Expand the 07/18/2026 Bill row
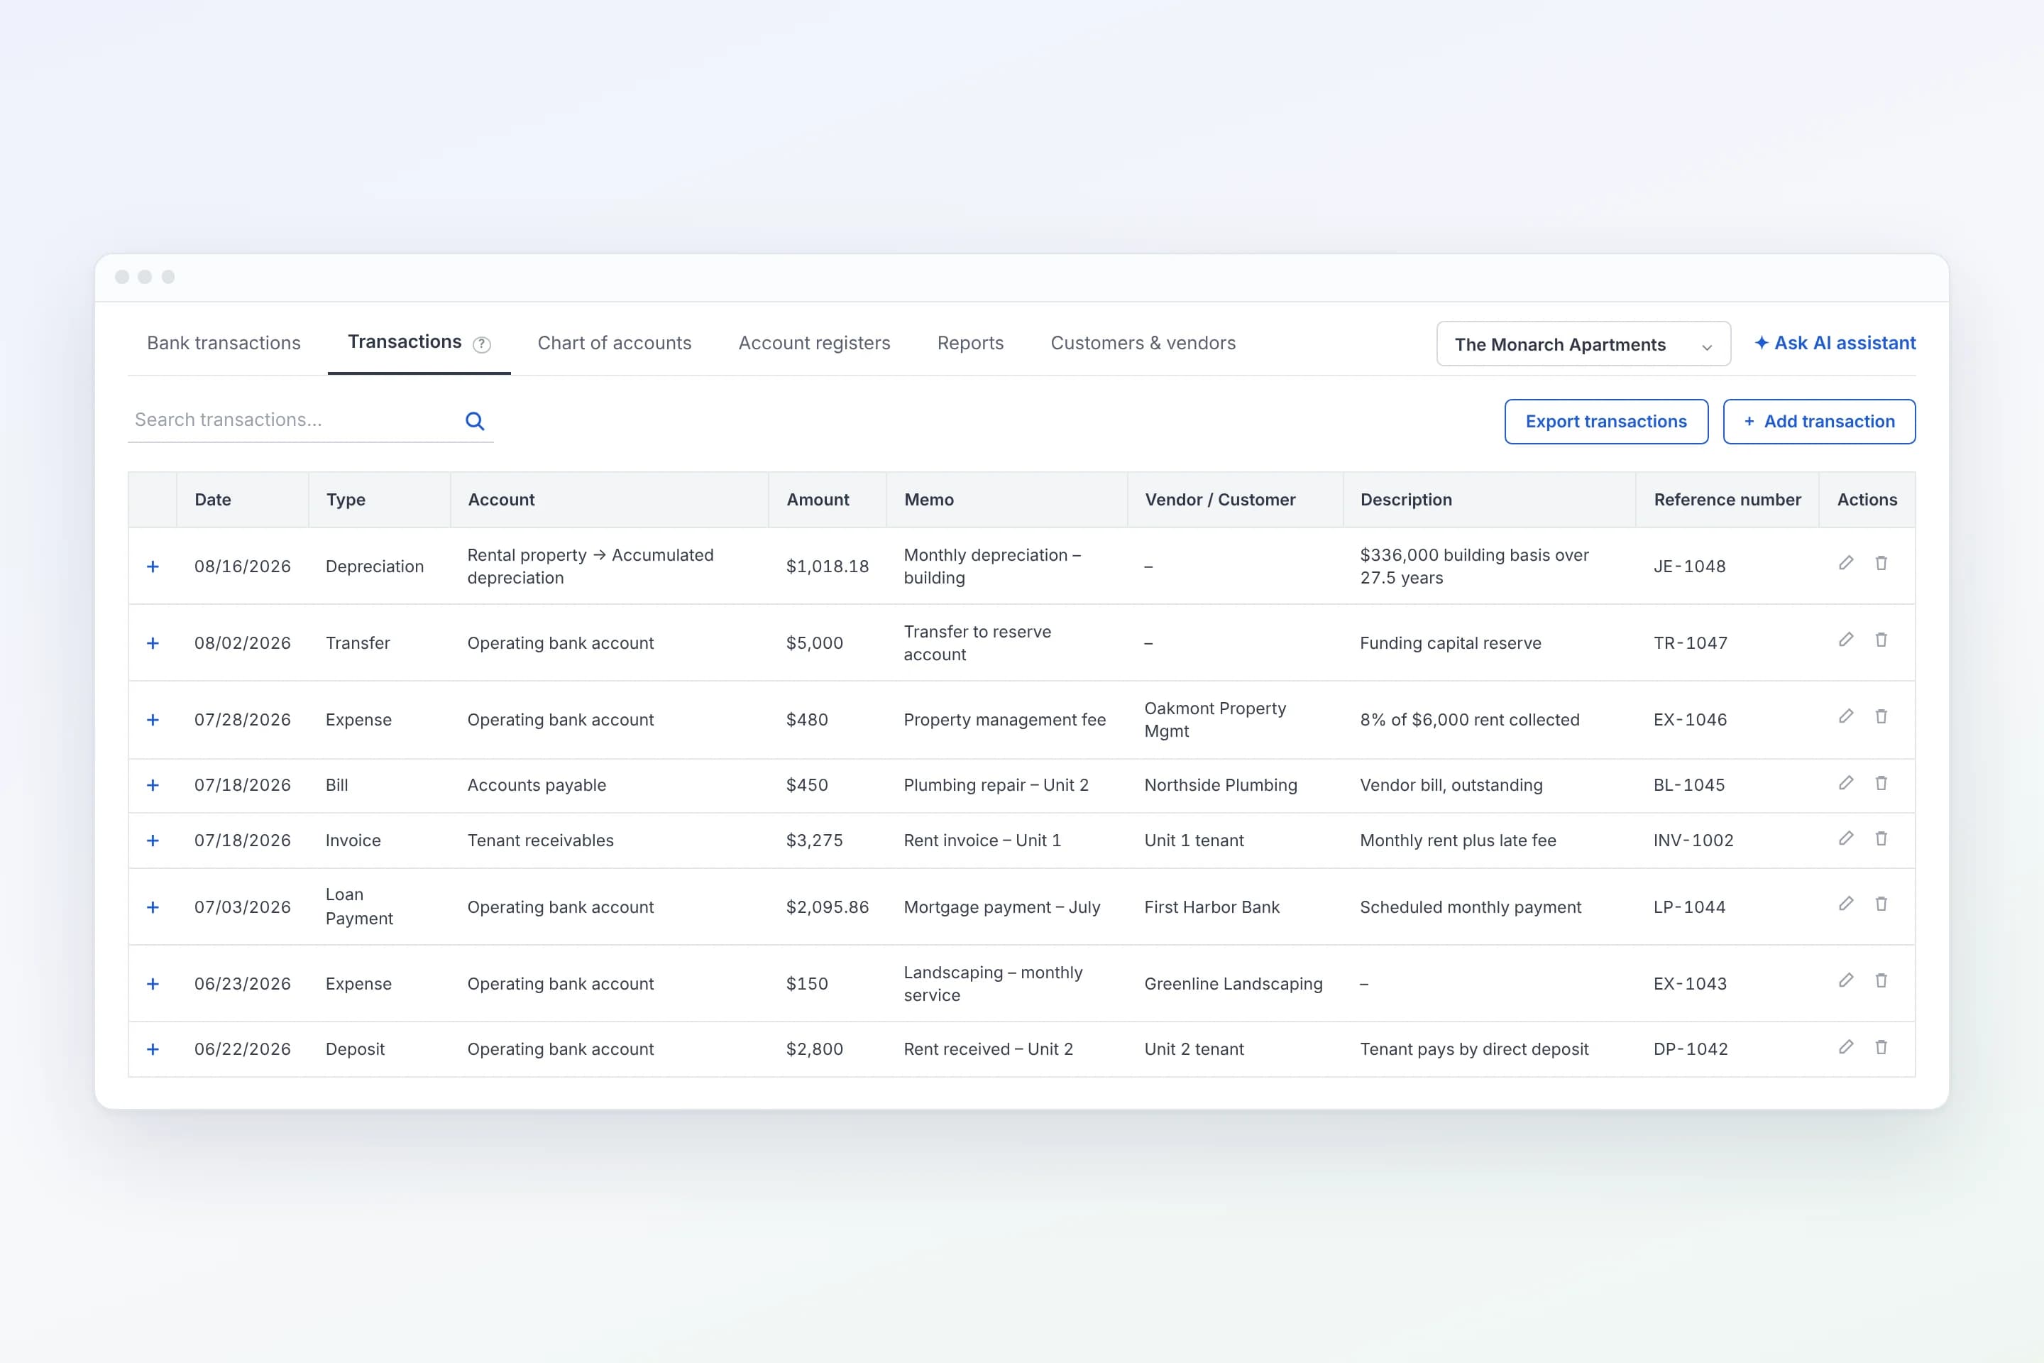The image size is (2044, 1363). point(153,785)
